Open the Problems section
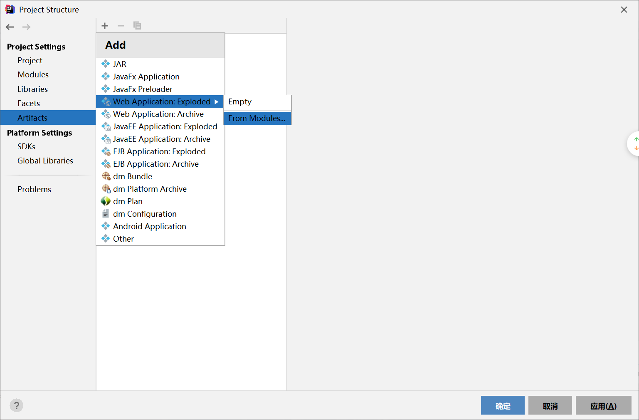639x420 pixels. 35,190
